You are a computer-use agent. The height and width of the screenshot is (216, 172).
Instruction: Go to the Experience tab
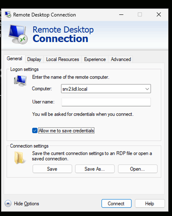point(95,59)
